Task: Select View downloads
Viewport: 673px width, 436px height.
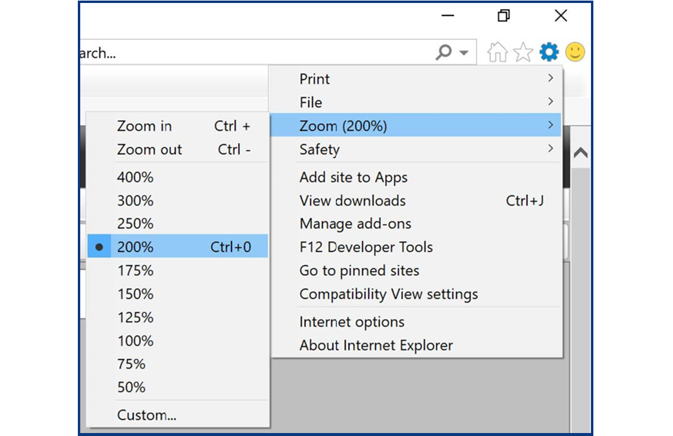Action: [x=416, y=200]
